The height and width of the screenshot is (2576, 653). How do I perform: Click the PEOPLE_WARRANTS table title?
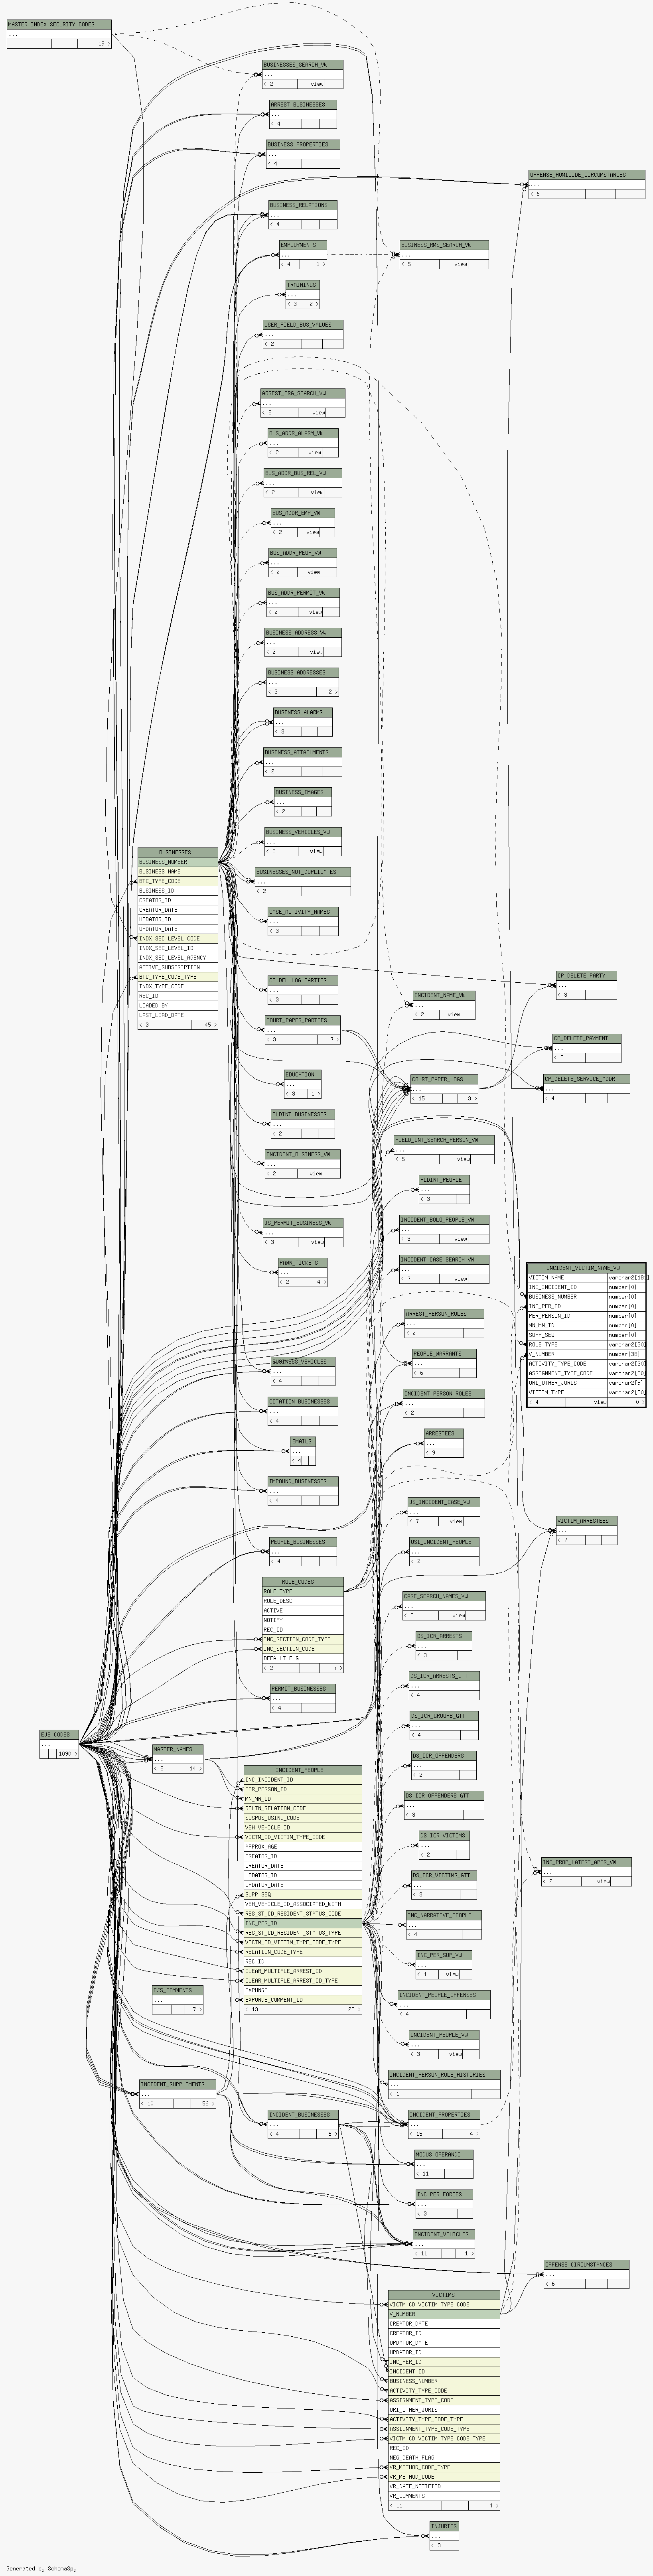pyautogui.click(x=444, y=1354)
